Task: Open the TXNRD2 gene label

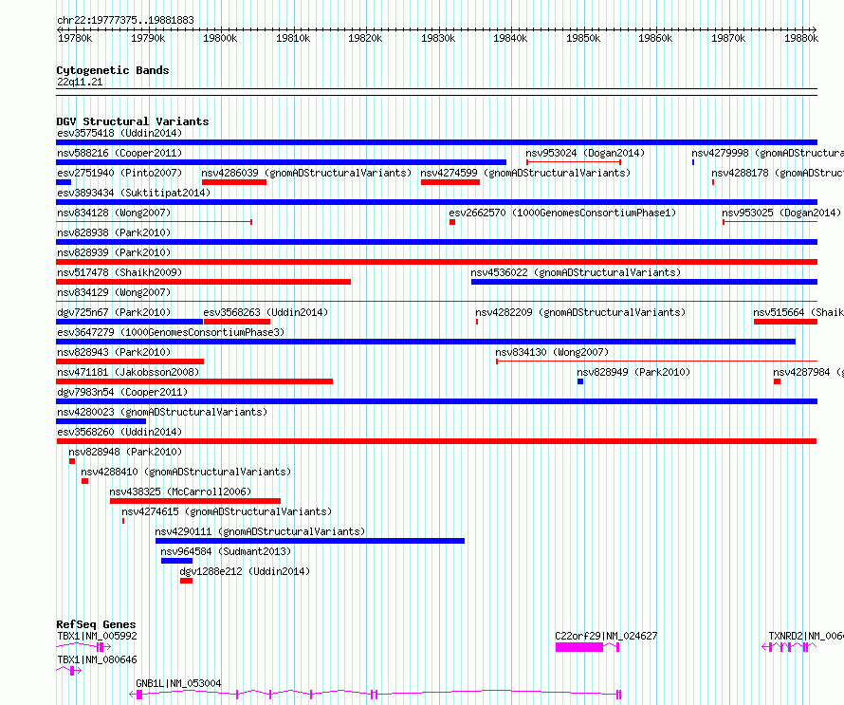Action: (x=806, y=636)
